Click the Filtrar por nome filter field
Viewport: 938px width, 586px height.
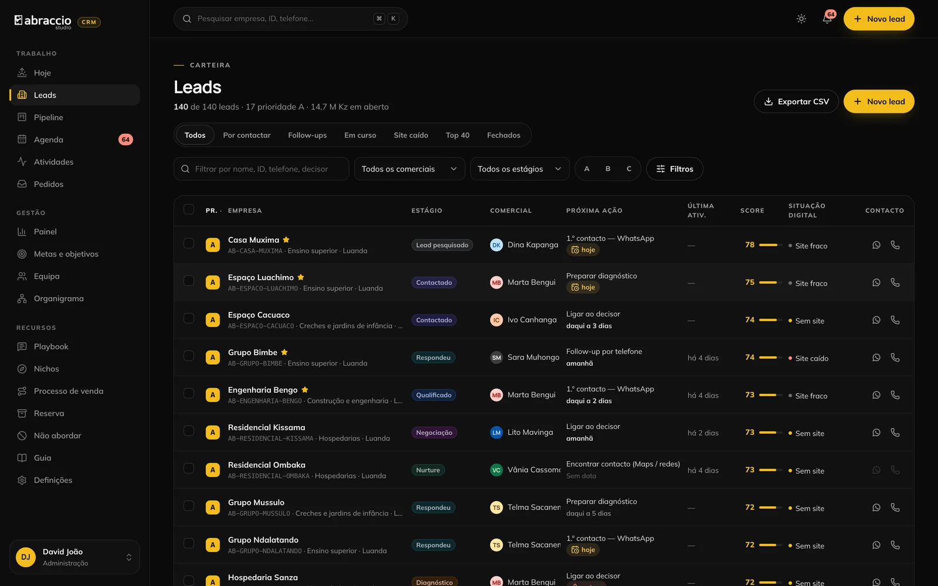tap(261, 169)
